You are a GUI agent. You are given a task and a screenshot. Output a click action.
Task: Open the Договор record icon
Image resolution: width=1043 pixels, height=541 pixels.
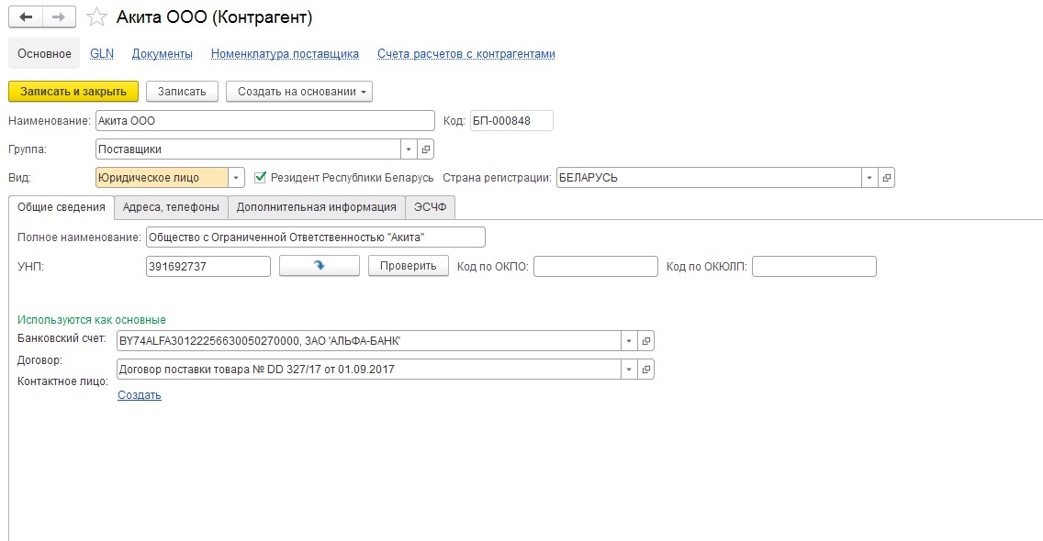(645, 370)
